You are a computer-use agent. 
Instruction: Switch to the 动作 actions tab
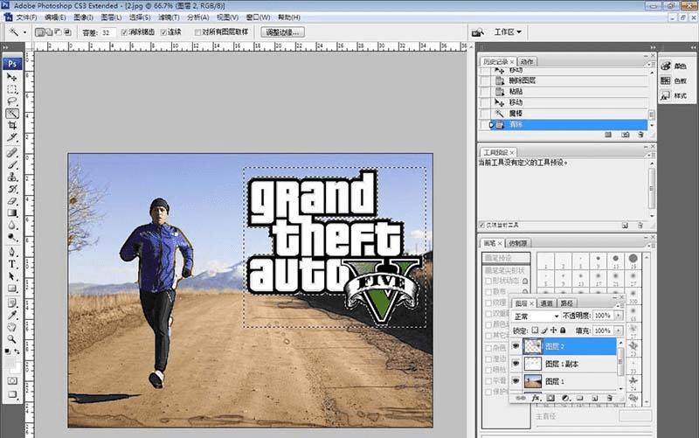(527, 62)
